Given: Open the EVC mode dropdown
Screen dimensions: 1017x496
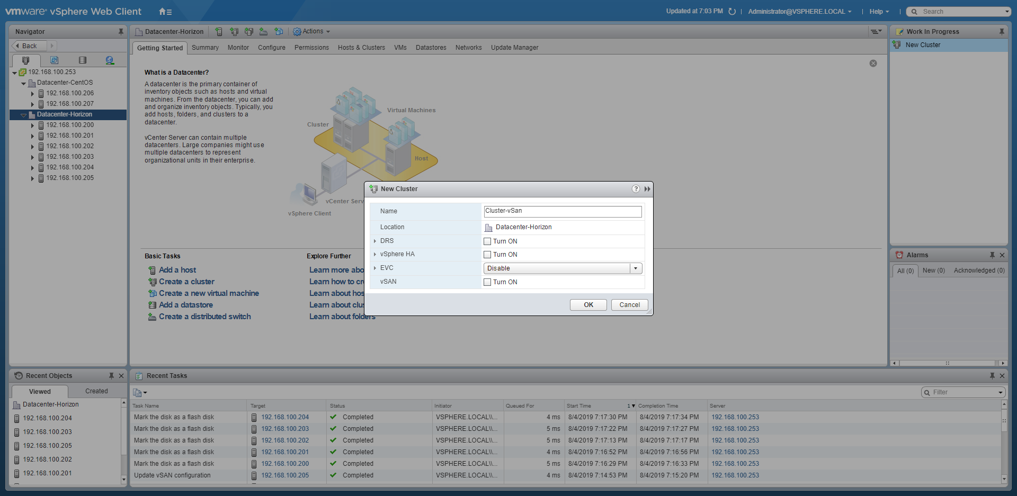Looking at the screenshot, I should point(636,268).
